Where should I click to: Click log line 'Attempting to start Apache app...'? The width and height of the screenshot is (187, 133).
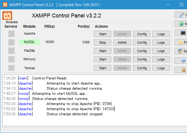[74, 83]
